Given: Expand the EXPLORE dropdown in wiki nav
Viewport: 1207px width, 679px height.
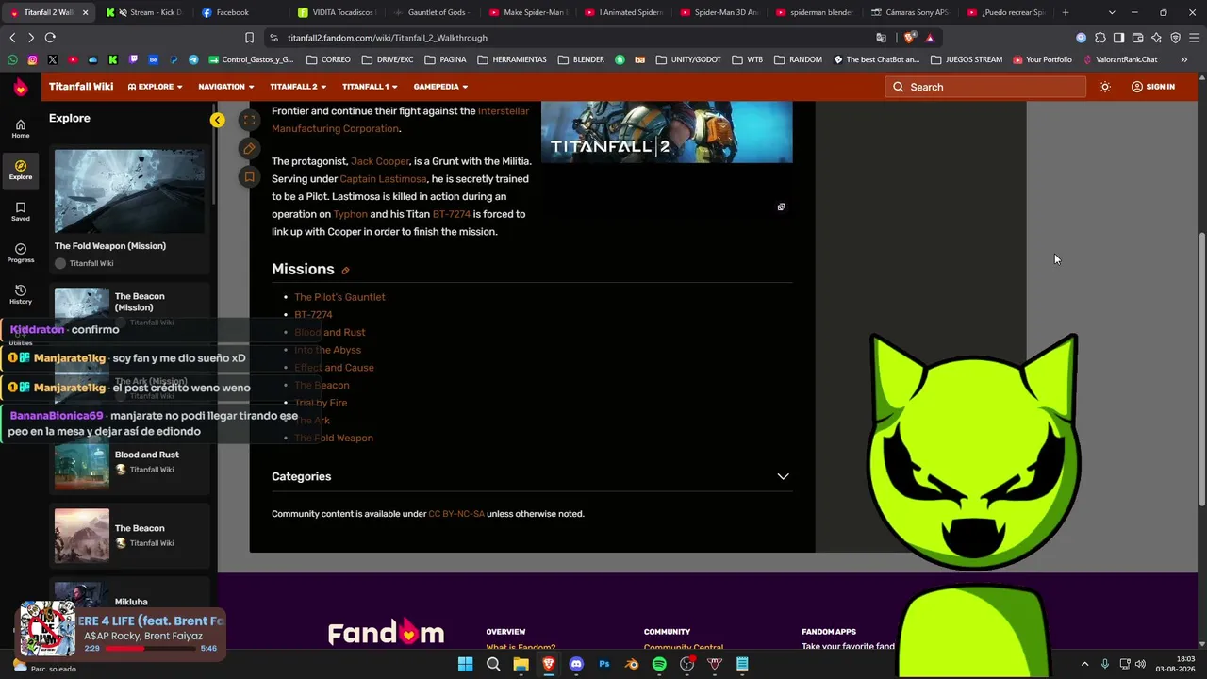Looking at the screenshot, I should click(x=156, y=87).
